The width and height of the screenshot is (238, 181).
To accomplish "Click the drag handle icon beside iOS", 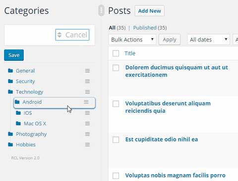I will (x=87, y=113).
